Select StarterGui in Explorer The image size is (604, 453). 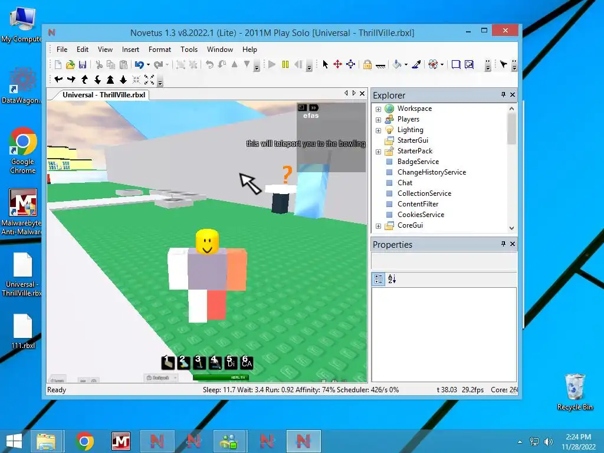pos(412,140)
